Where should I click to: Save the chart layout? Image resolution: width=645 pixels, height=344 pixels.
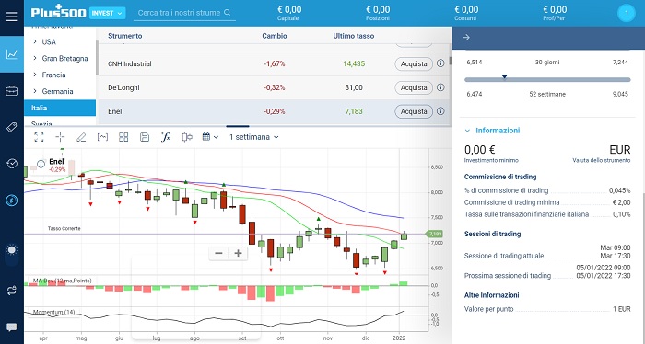coord(145,137)
